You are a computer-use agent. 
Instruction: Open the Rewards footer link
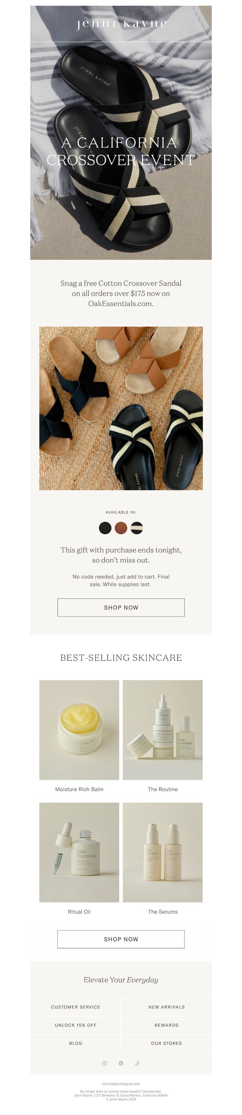(167, 1025)
